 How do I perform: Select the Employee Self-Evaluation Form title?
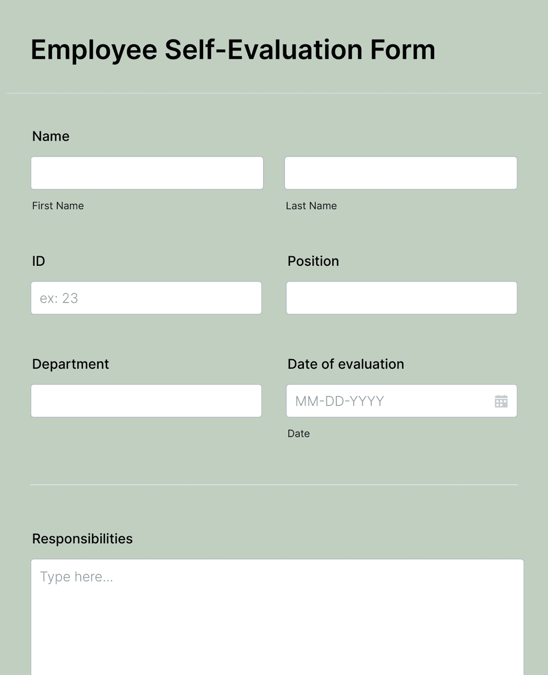pos(233,49)
